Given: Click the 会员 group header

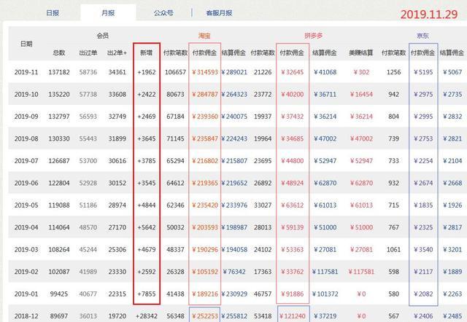Looking at the screenshot, I should pos(102,36).
